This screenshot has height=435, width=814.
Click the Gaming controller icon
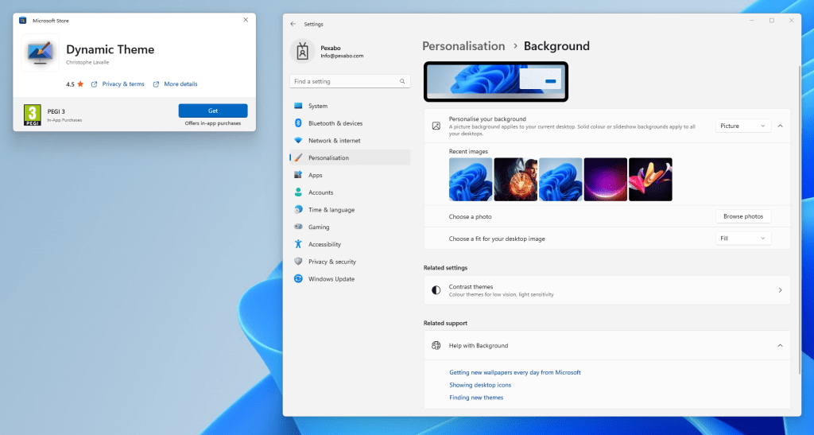[x=298, y=227]
